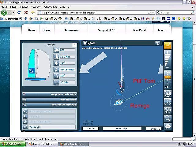
Task: Select the 12 h wind forecast
Action: coord(168,80)
